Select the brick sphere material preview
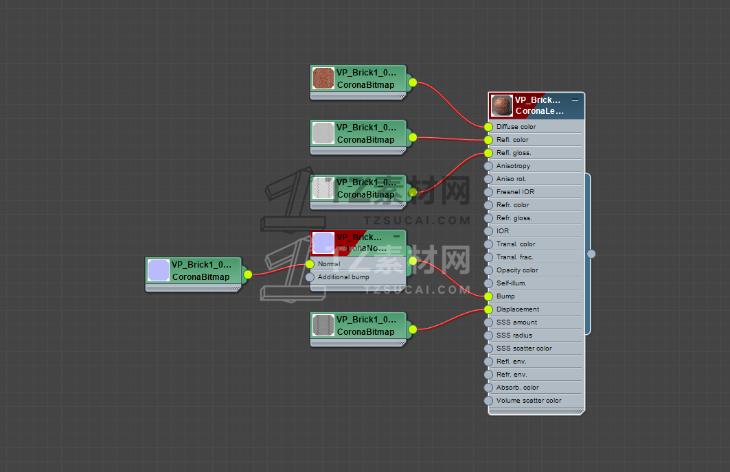The height and width of the screenshot is (472, 730). (502, 106)
